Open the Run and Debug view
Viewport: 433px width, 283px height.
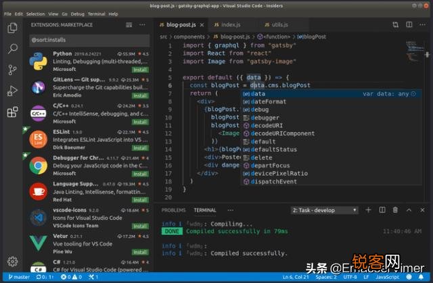click(x=12, y=91)
